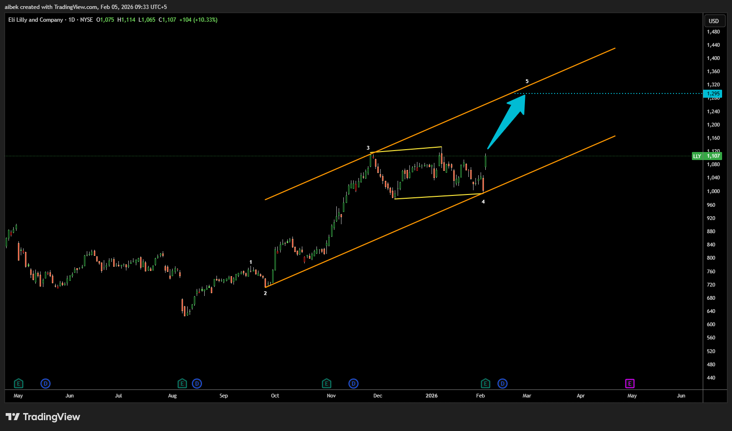732x431 pixels.
Task: Select Elliott wave label 4
Action: point(483,202)
